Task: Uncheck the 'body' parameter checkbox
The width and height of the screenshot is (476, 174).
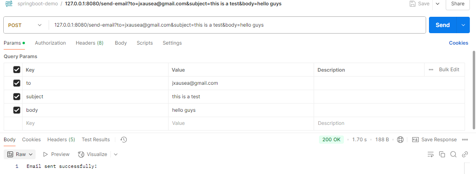Action: tap(17, 110)
